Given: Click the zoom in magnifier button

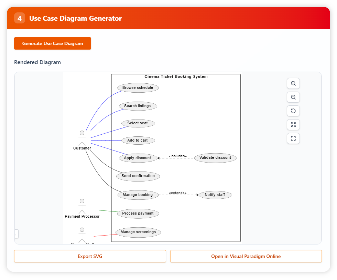Looking at the screenshot, I should click(x=293, y=83).
